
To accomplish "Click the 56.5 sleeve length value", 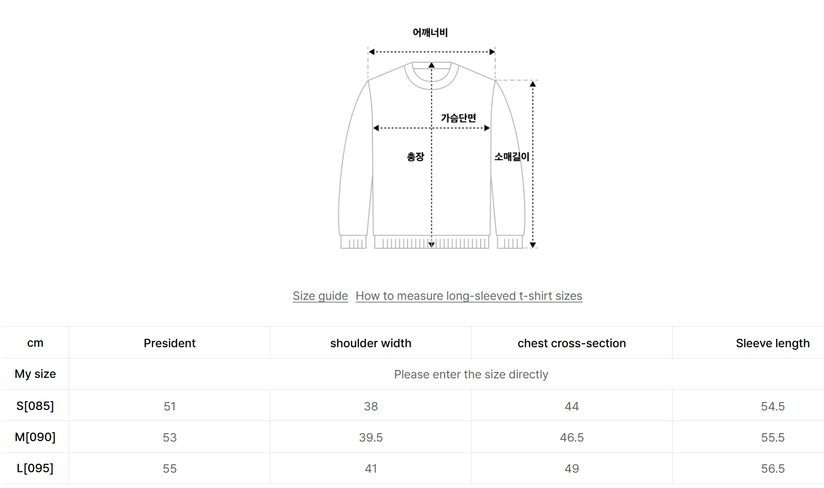I will 773,469.
